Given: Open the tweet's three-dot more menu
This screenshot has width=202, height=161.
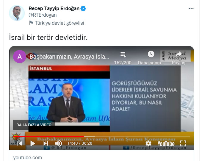Looking at the screenshot, I should (191, 9).
